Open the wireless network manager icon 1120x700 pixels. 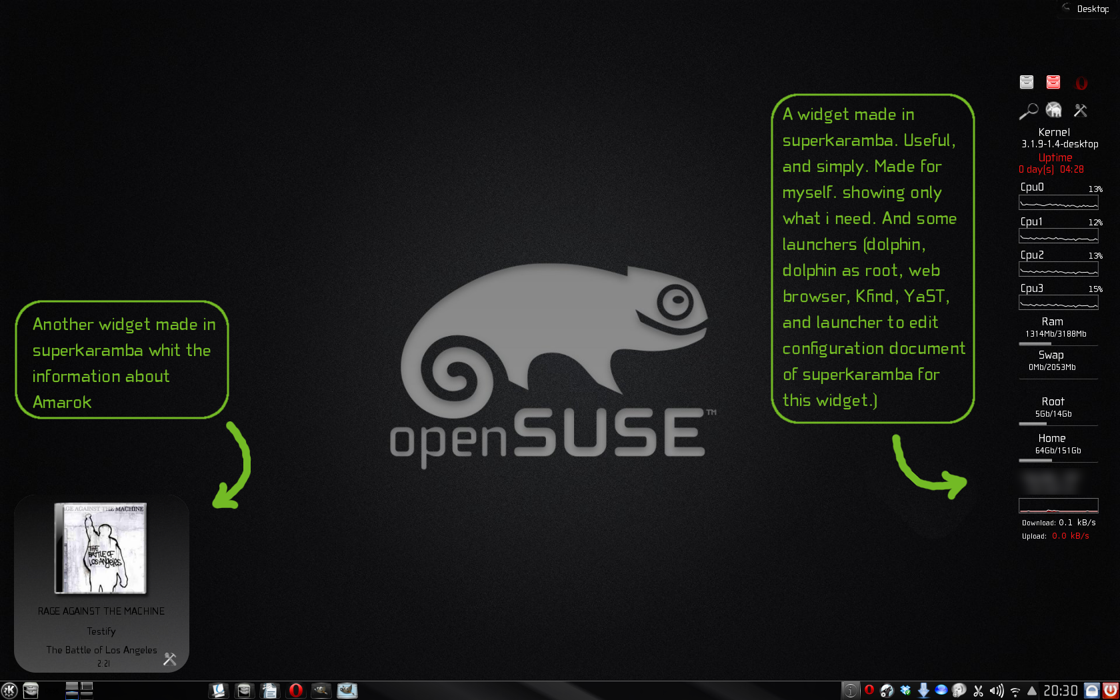click(x=1015, y=691)
